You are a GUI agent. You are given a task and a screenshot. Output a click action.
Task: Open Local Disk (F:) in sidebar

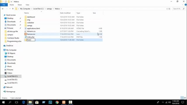pyautogui.click(x=12, y=83)
